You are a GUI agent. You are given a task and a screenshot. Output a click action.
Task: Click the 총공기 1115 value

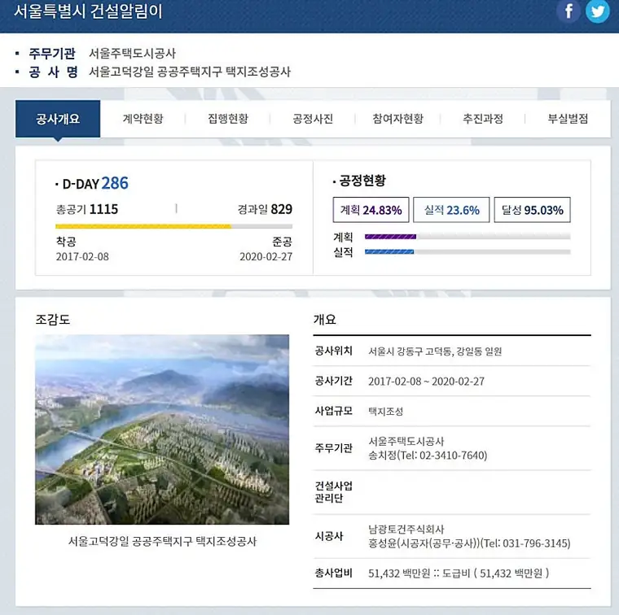[87, 209]
